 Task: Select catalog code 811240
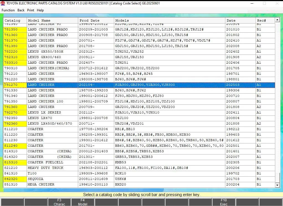coord(15,146)
